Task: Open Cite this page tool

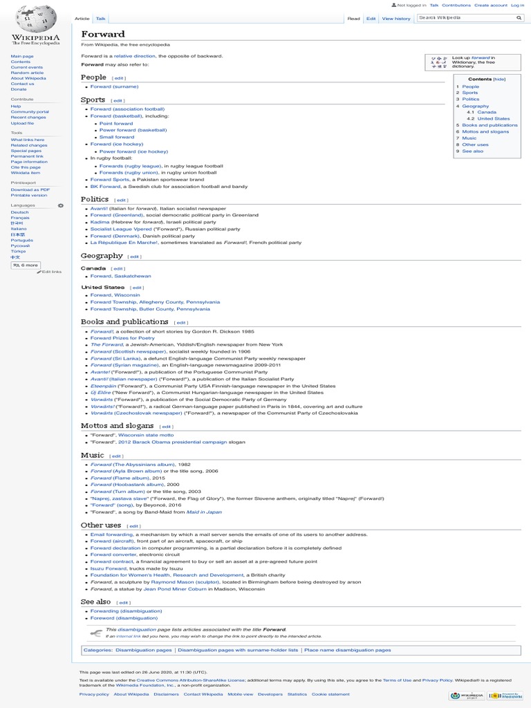Action: point(26,167)
